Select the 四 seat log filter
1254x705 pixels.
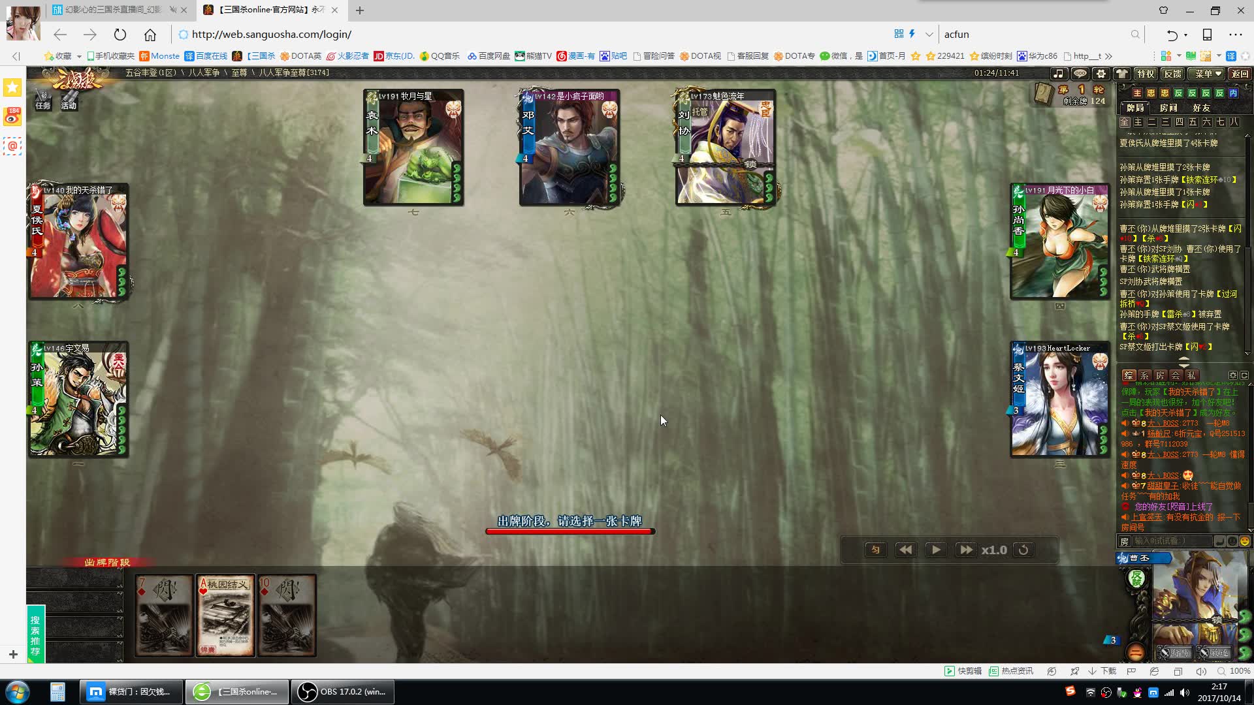1180,122
